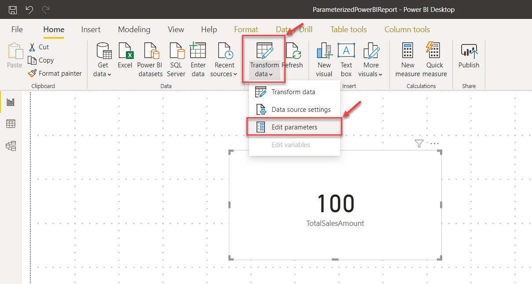Select Edit parameters from the menu

click(294, 126)
